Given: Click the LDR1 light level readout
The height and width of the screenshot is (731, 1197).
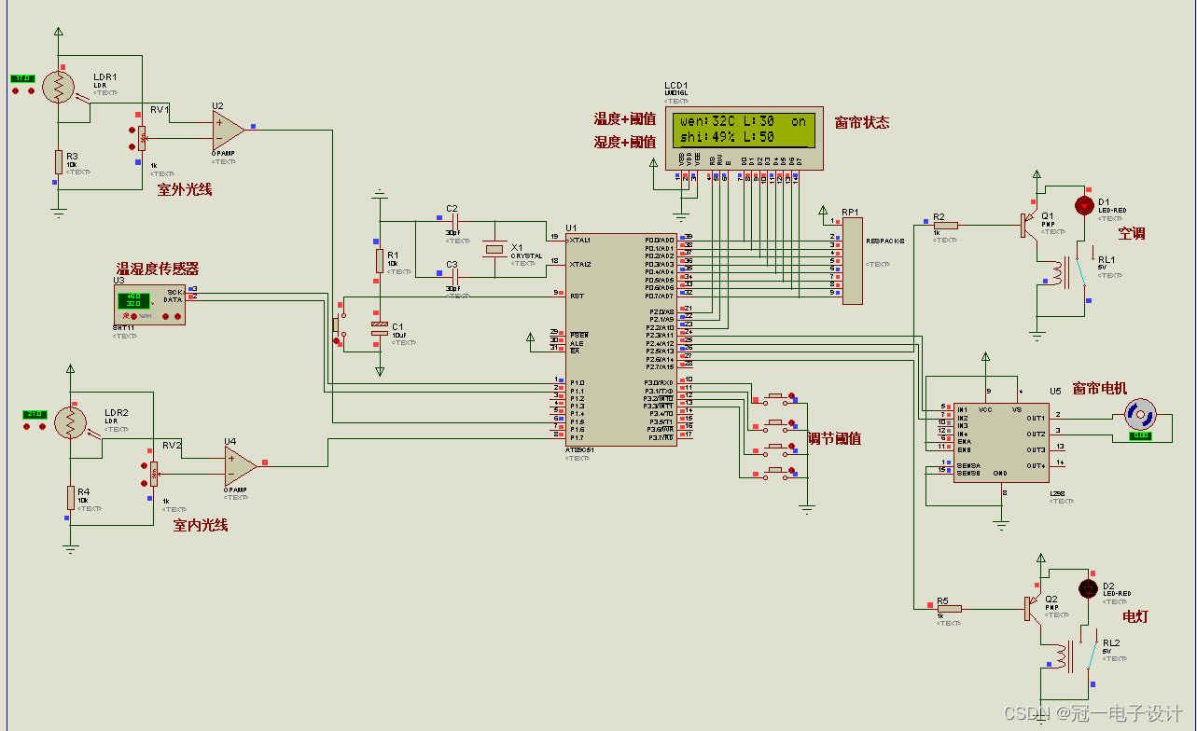Looking at the screenshot, I should (22, 79).
